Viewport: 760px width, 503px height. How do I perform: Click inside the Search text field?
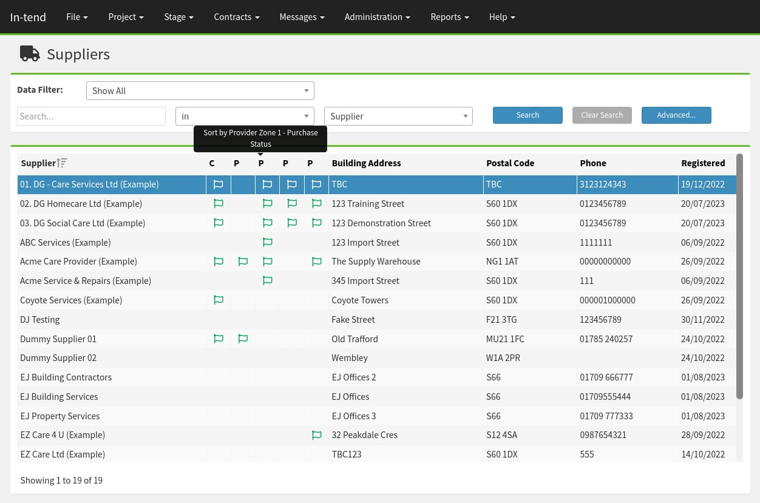pyautogui.click(x=91, y=116)
